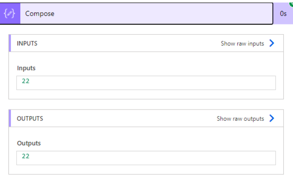Select the Compose action title text
Image resolution: width=293 pixels, height=177 pixels.
[40, 13]
